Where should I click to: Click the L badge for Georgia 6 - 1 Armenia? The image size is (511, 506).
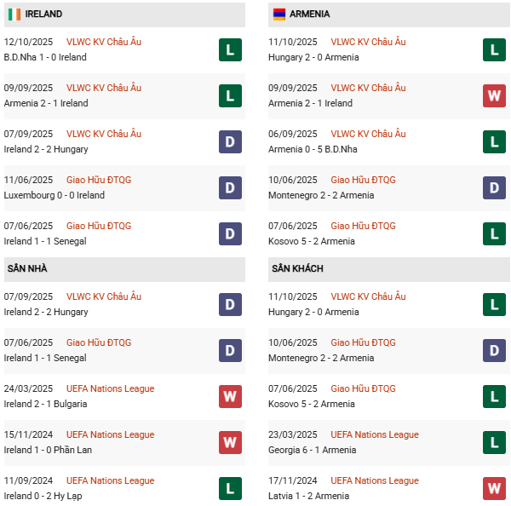point(494,443)
